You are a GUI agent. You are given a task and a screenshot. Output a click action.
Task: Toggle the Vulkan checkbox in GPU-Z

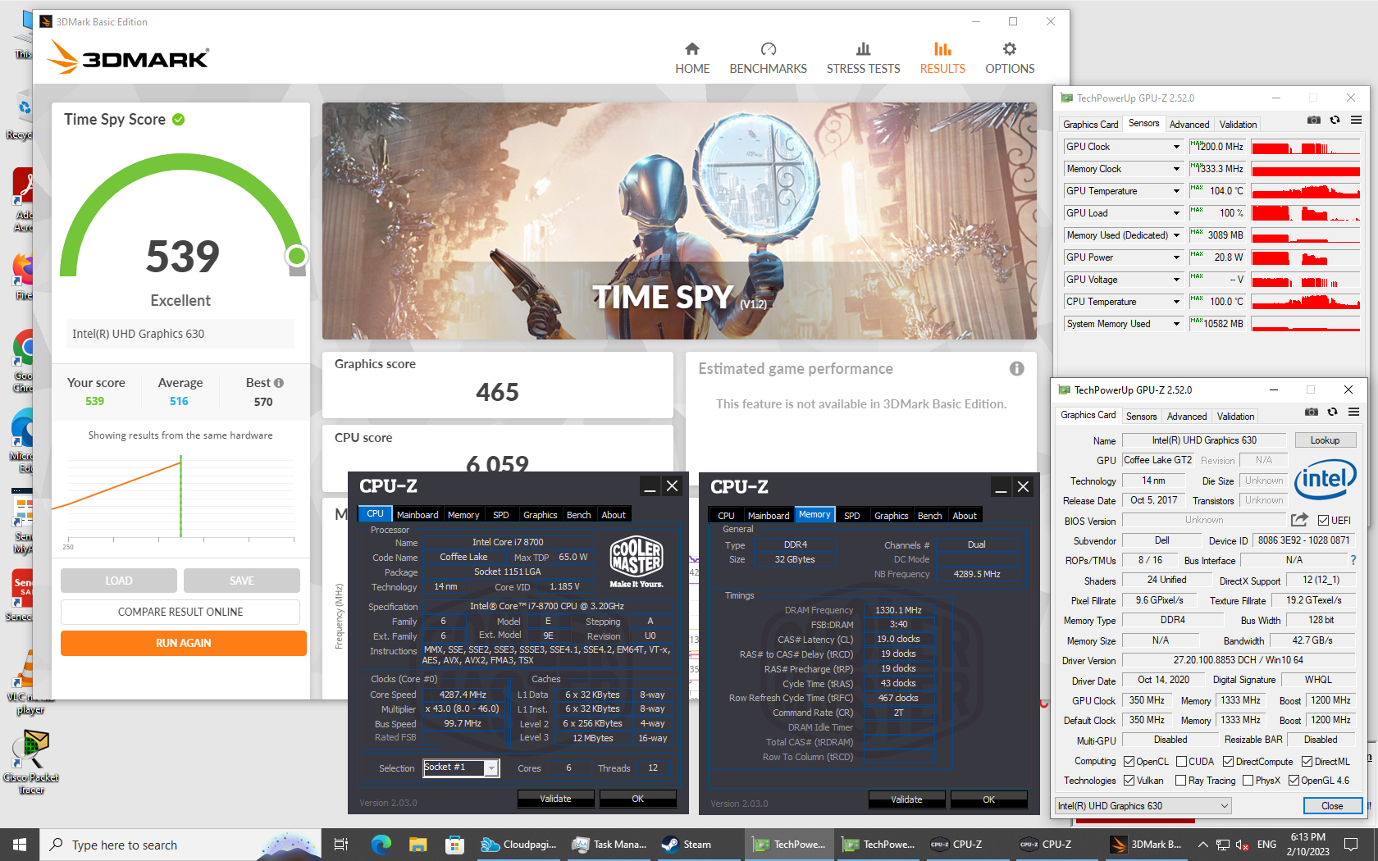(x=1129, y=781)
